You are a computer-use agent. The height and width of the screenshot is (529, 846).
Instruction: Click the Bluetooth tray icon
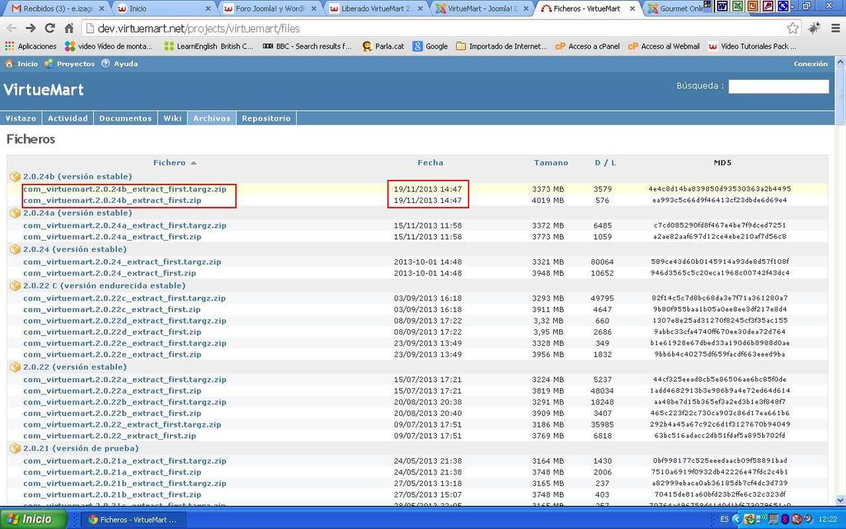(785, 519)
